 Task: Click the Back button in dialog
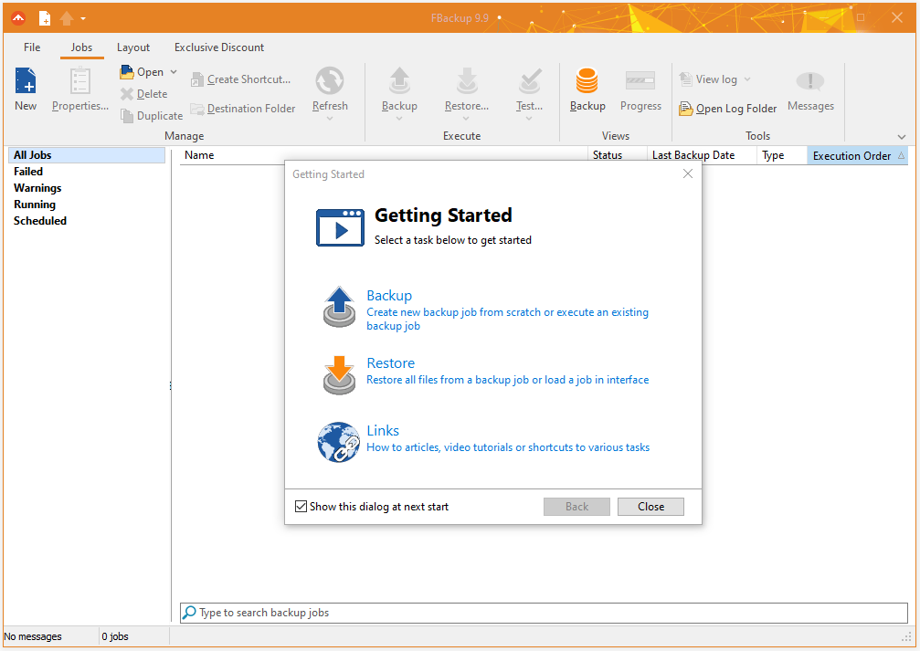576,507
